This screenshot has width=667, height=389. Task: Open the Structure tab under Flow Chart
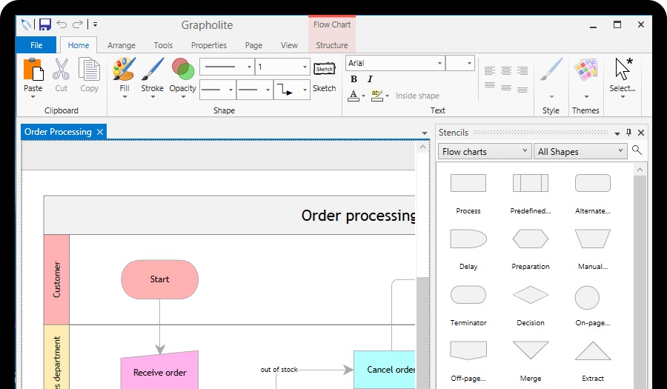point(332,45)
